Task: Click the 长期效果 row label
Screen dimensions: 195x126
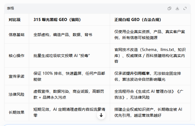Action: (x=17, y=112)
